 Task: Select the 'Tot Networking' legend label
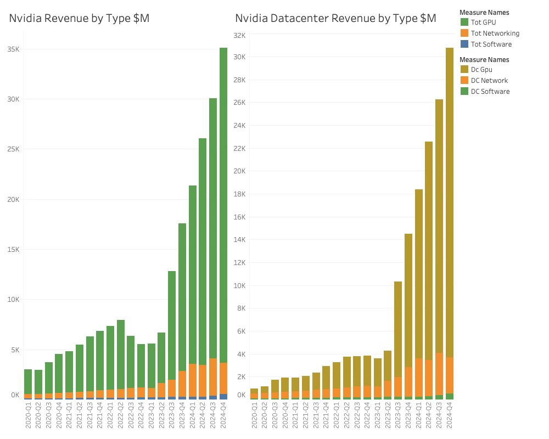(495, 33)
